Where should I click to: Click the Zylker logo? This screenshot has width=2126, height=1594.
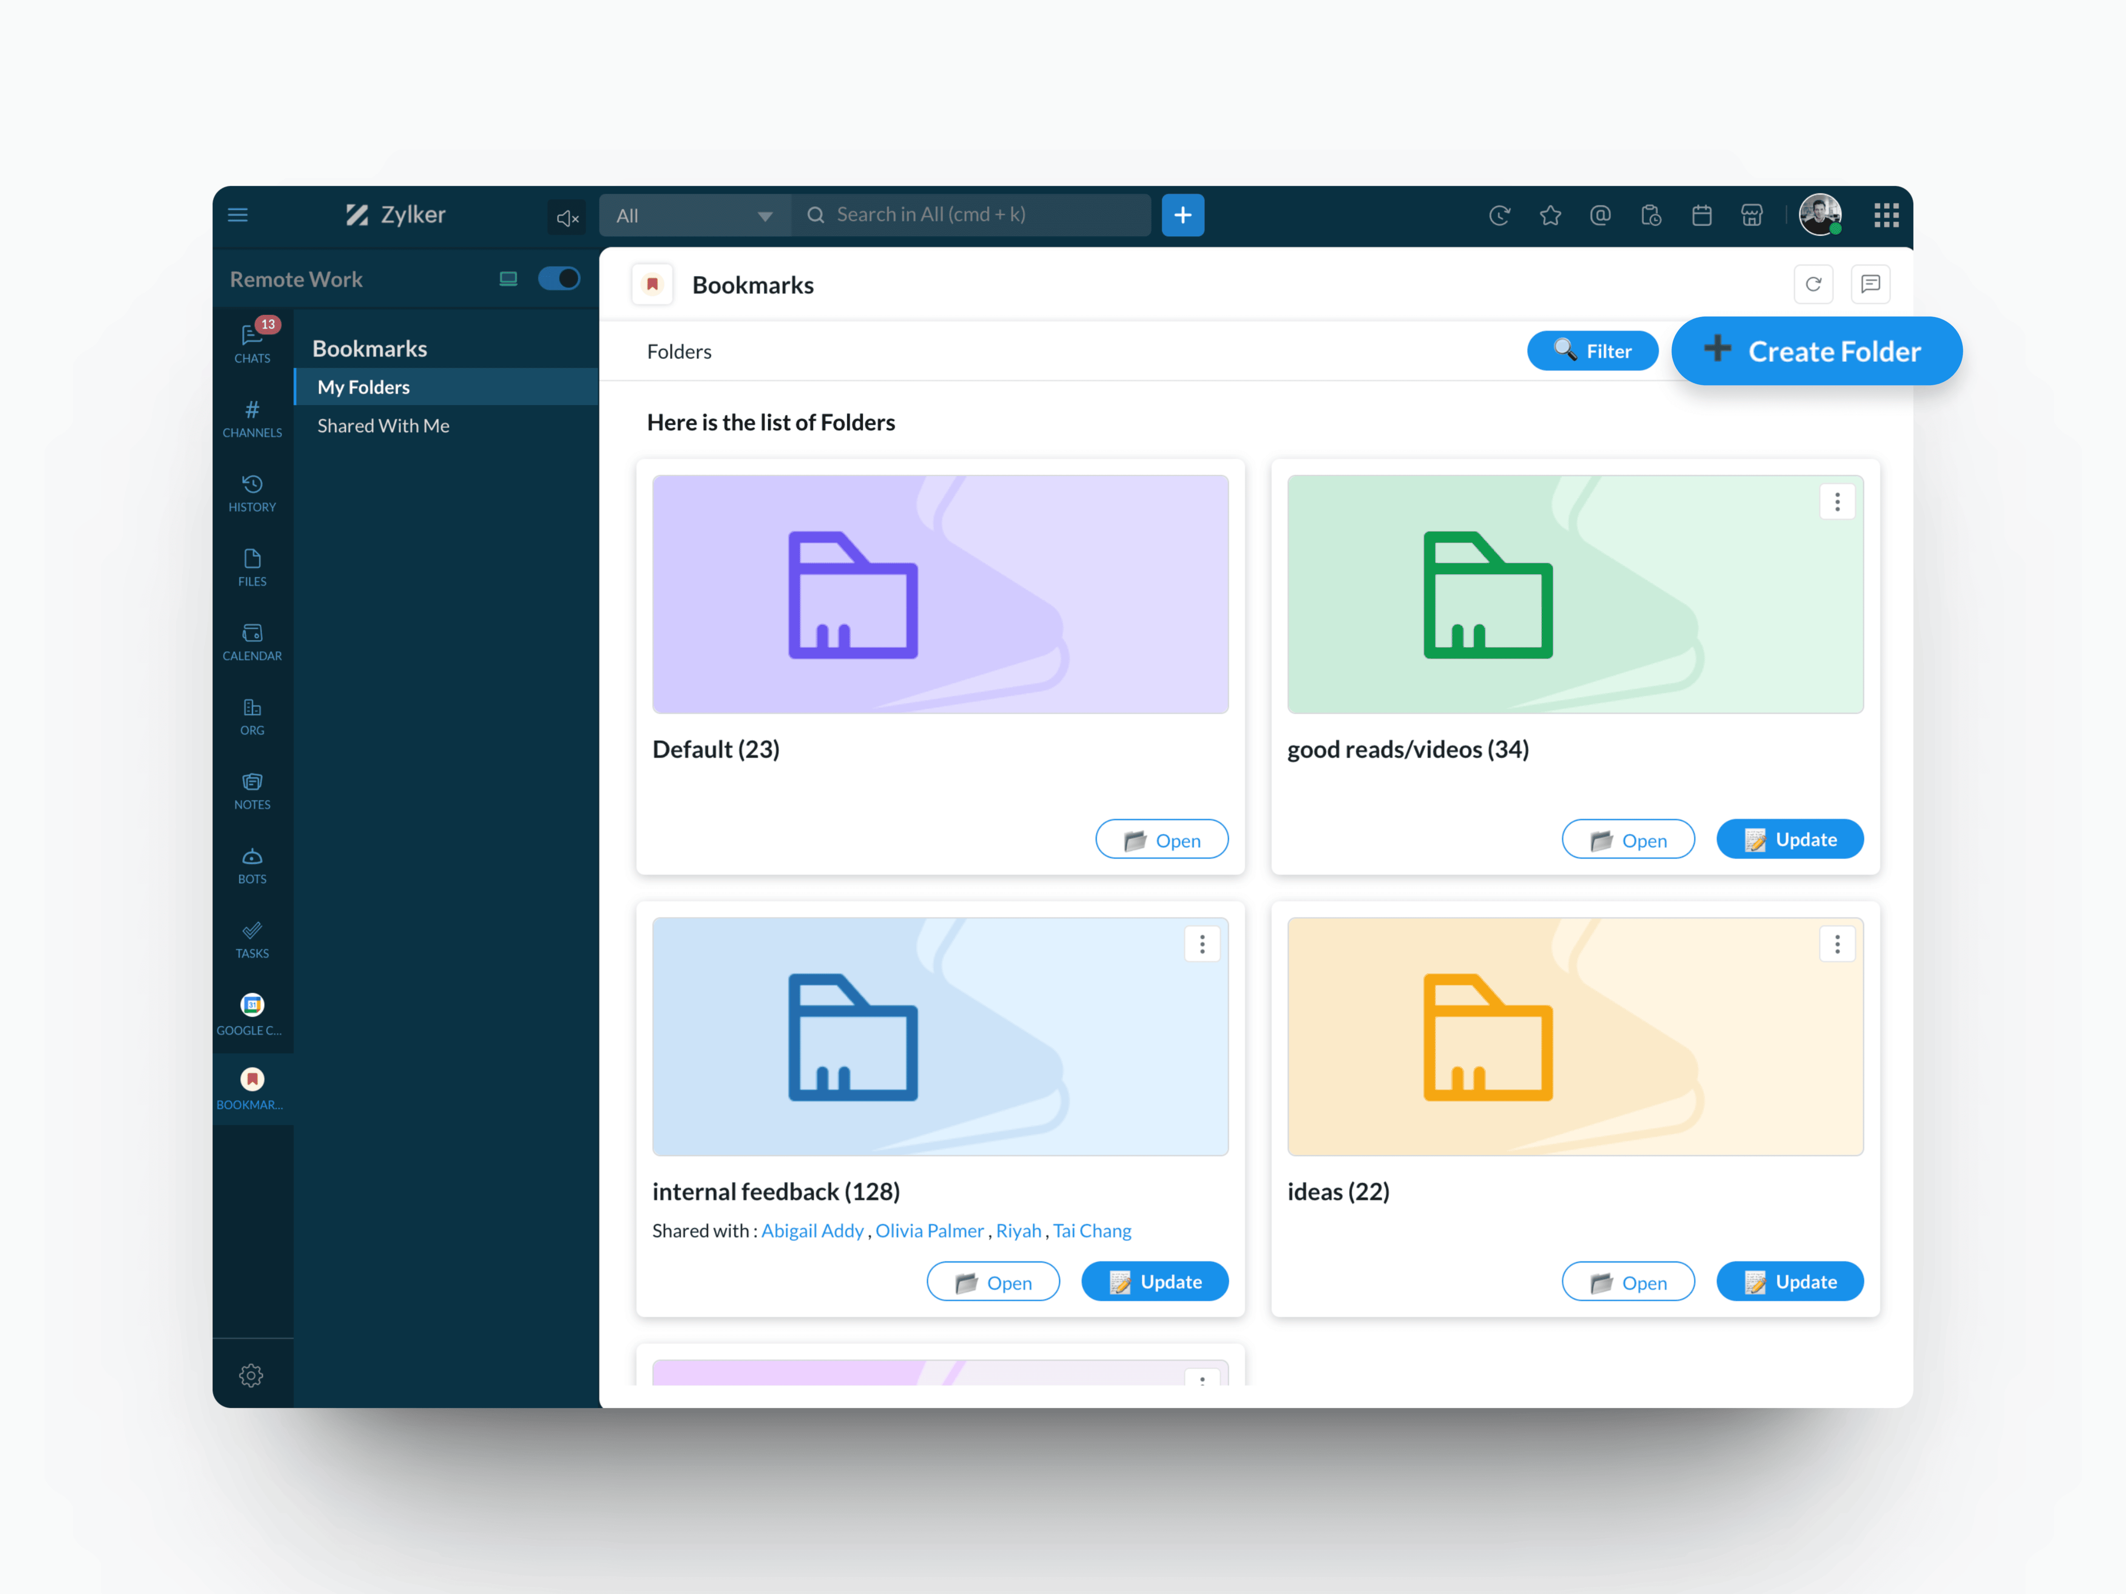[x=396, y=214]
